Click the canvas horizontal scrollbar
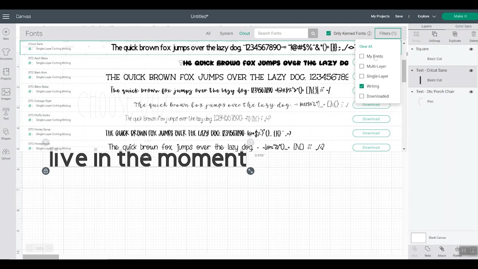Viewport: 478px width, 269px height. (41, 257)
